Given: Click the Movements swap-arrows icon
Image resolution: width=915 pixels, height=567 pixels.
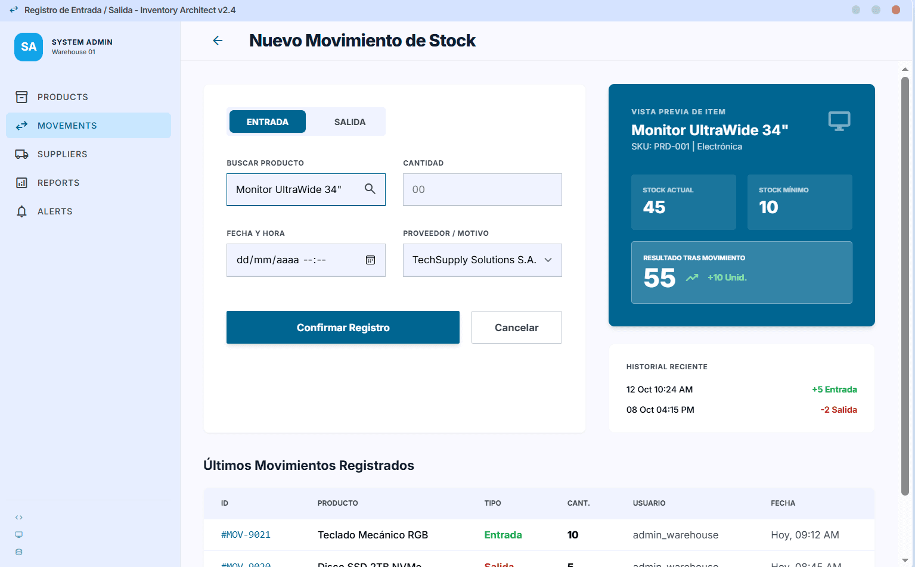Looking at the screenshot, I should click(x=21, y=126).
